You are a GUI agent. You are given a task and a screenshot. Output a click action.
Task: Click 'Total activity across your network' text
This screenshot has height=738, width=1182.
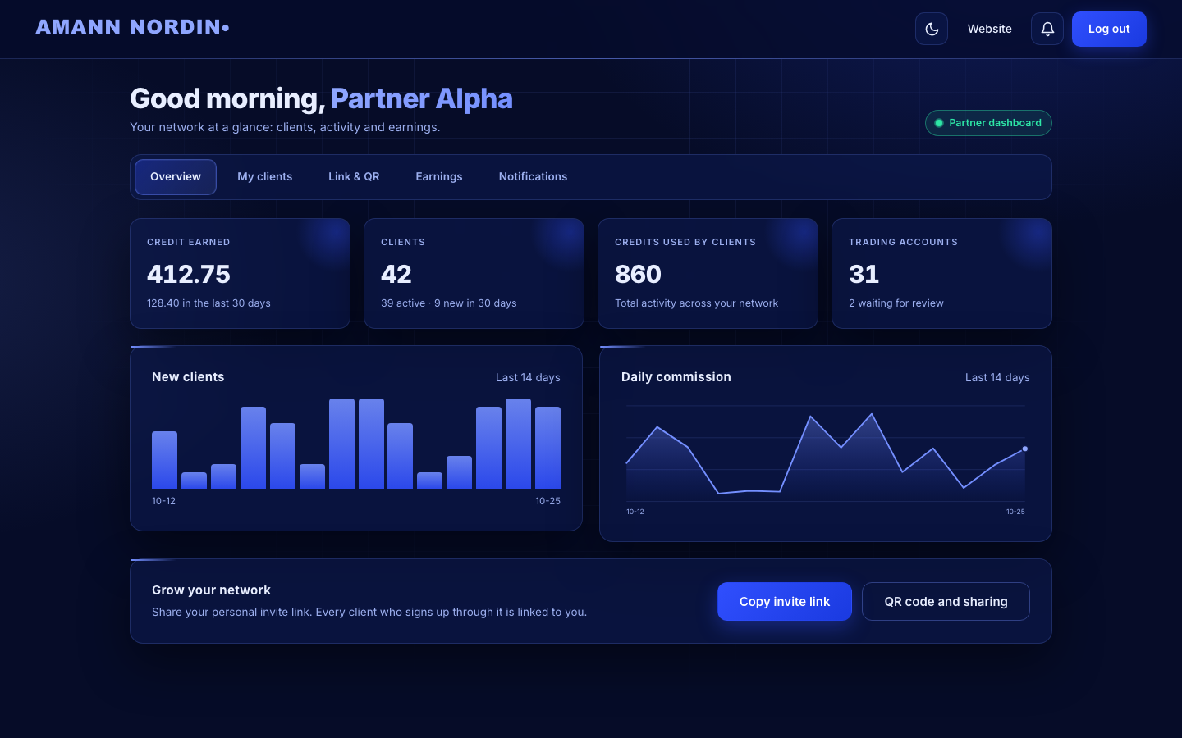pos(696,303)
